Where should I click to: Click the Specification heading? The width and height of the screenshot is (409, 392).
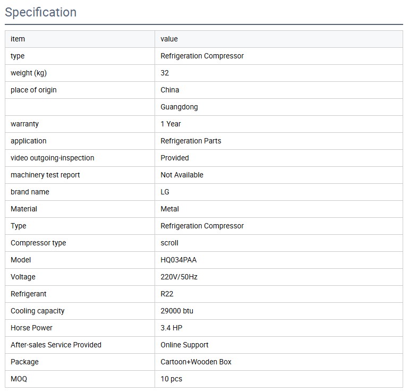click(x=41, y=12)
